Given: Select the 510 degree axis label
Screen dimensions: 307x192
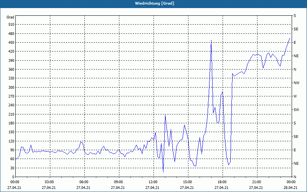Looking at the screenshot, I should 12,25.
